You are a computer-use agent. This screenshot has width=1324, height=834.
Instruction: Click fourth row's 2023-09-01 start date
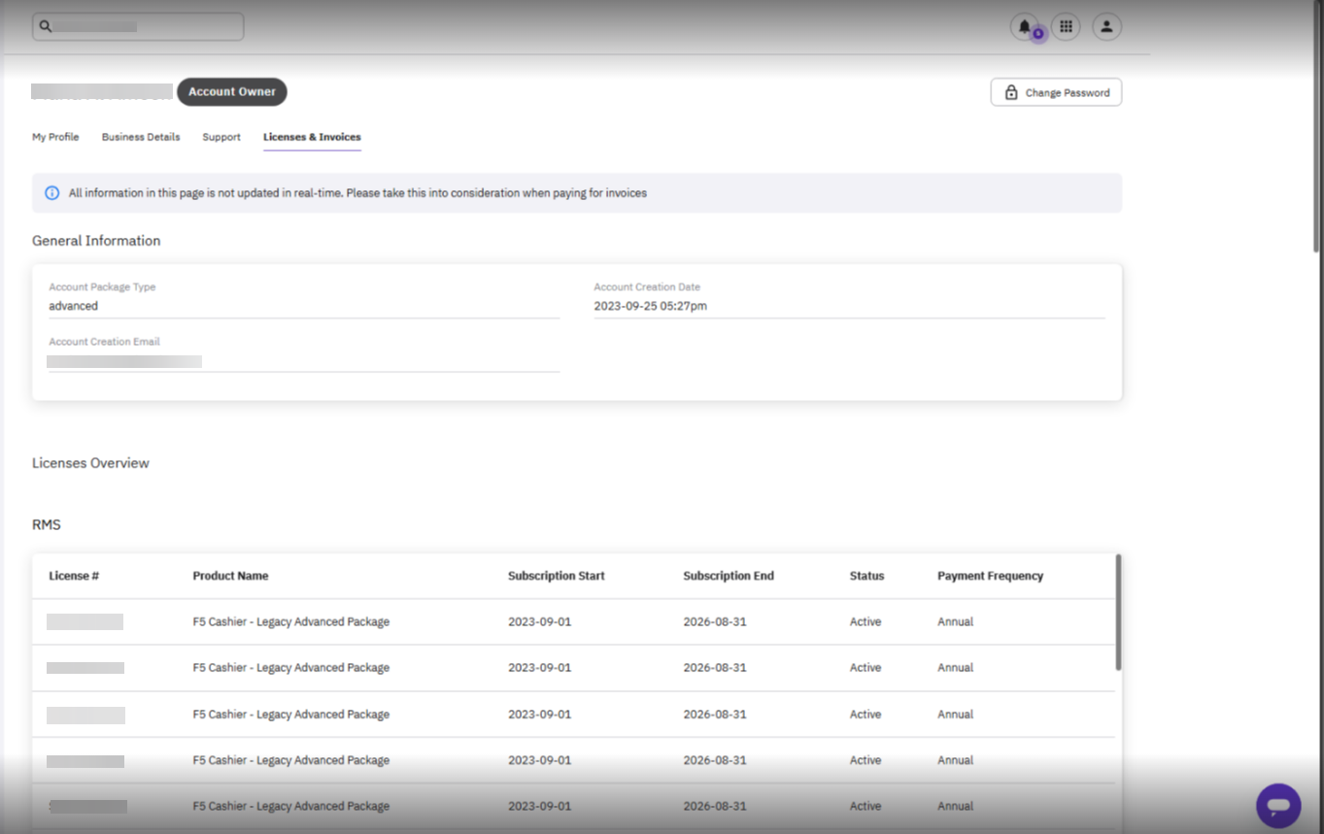tap(540, 760)
